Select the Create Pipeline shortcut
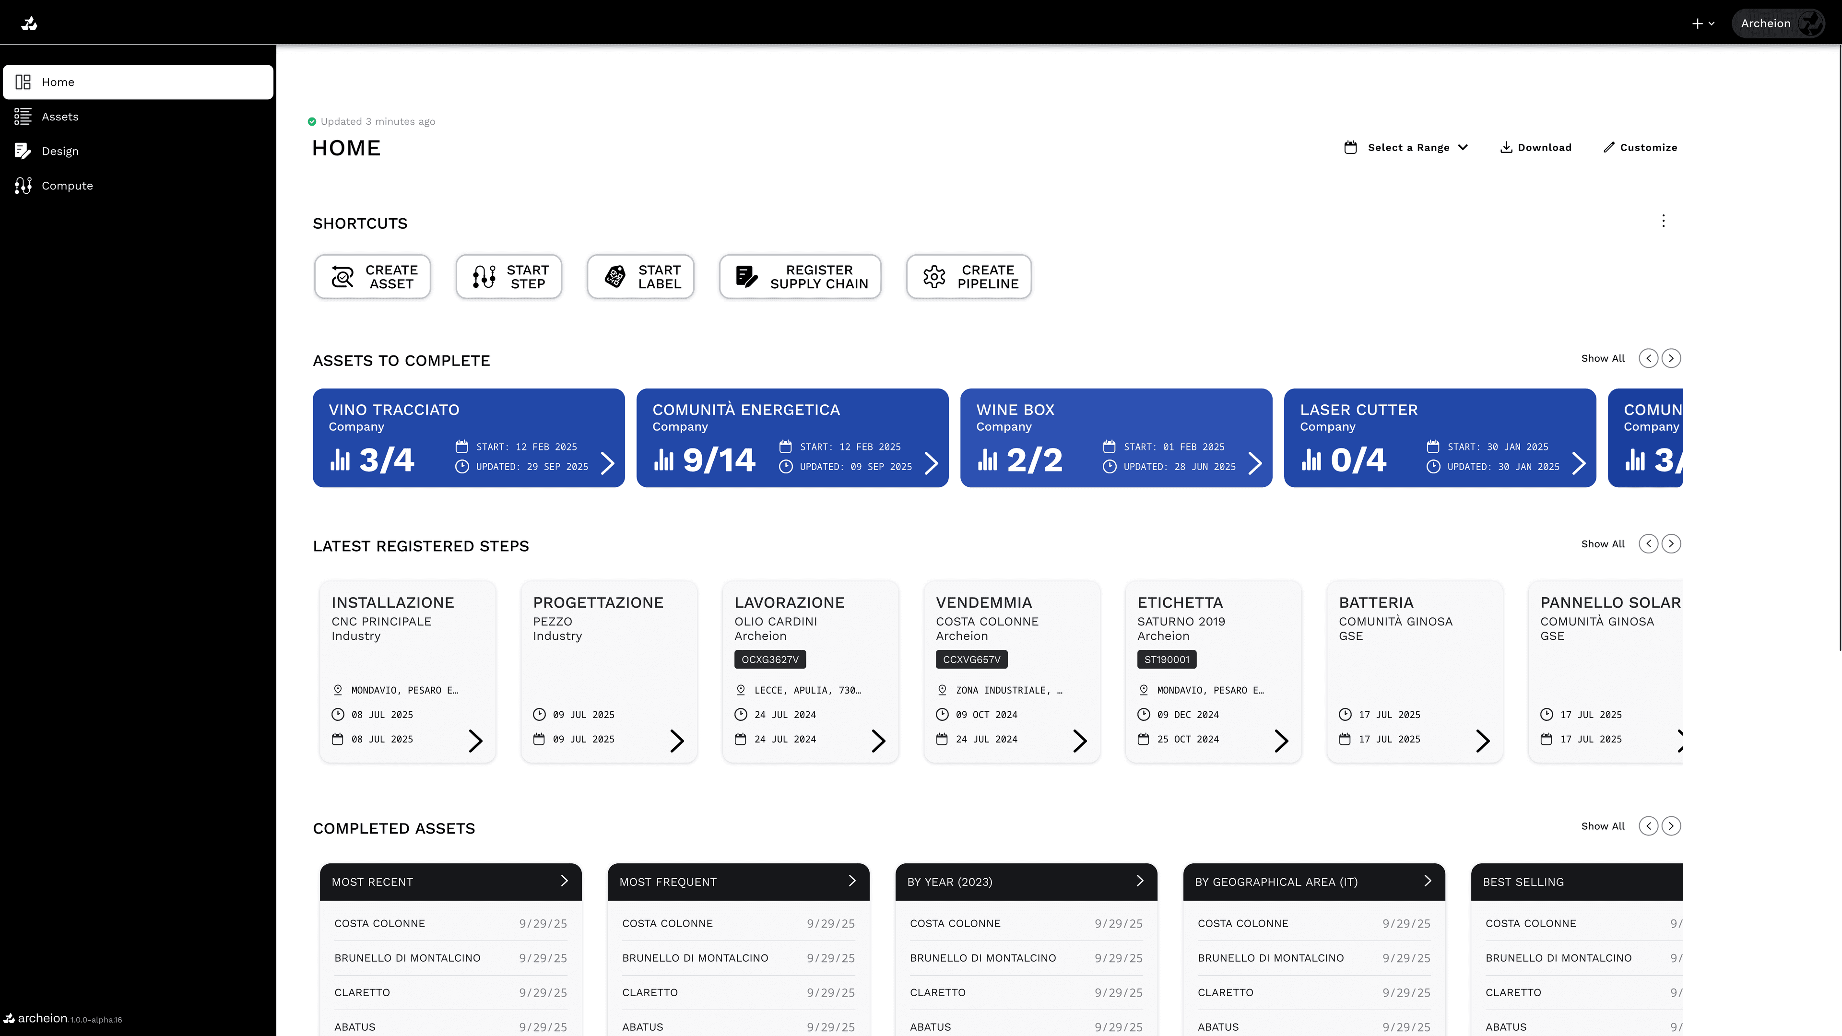The width and height of the screenshot is (1842, 1036). [968, 277]
